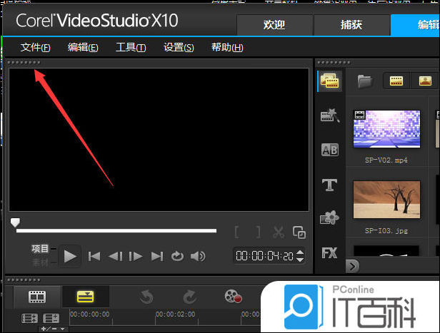Play the project preview
Image resolution: width=440 pixels, height=333 pixels.
[69, 256]
